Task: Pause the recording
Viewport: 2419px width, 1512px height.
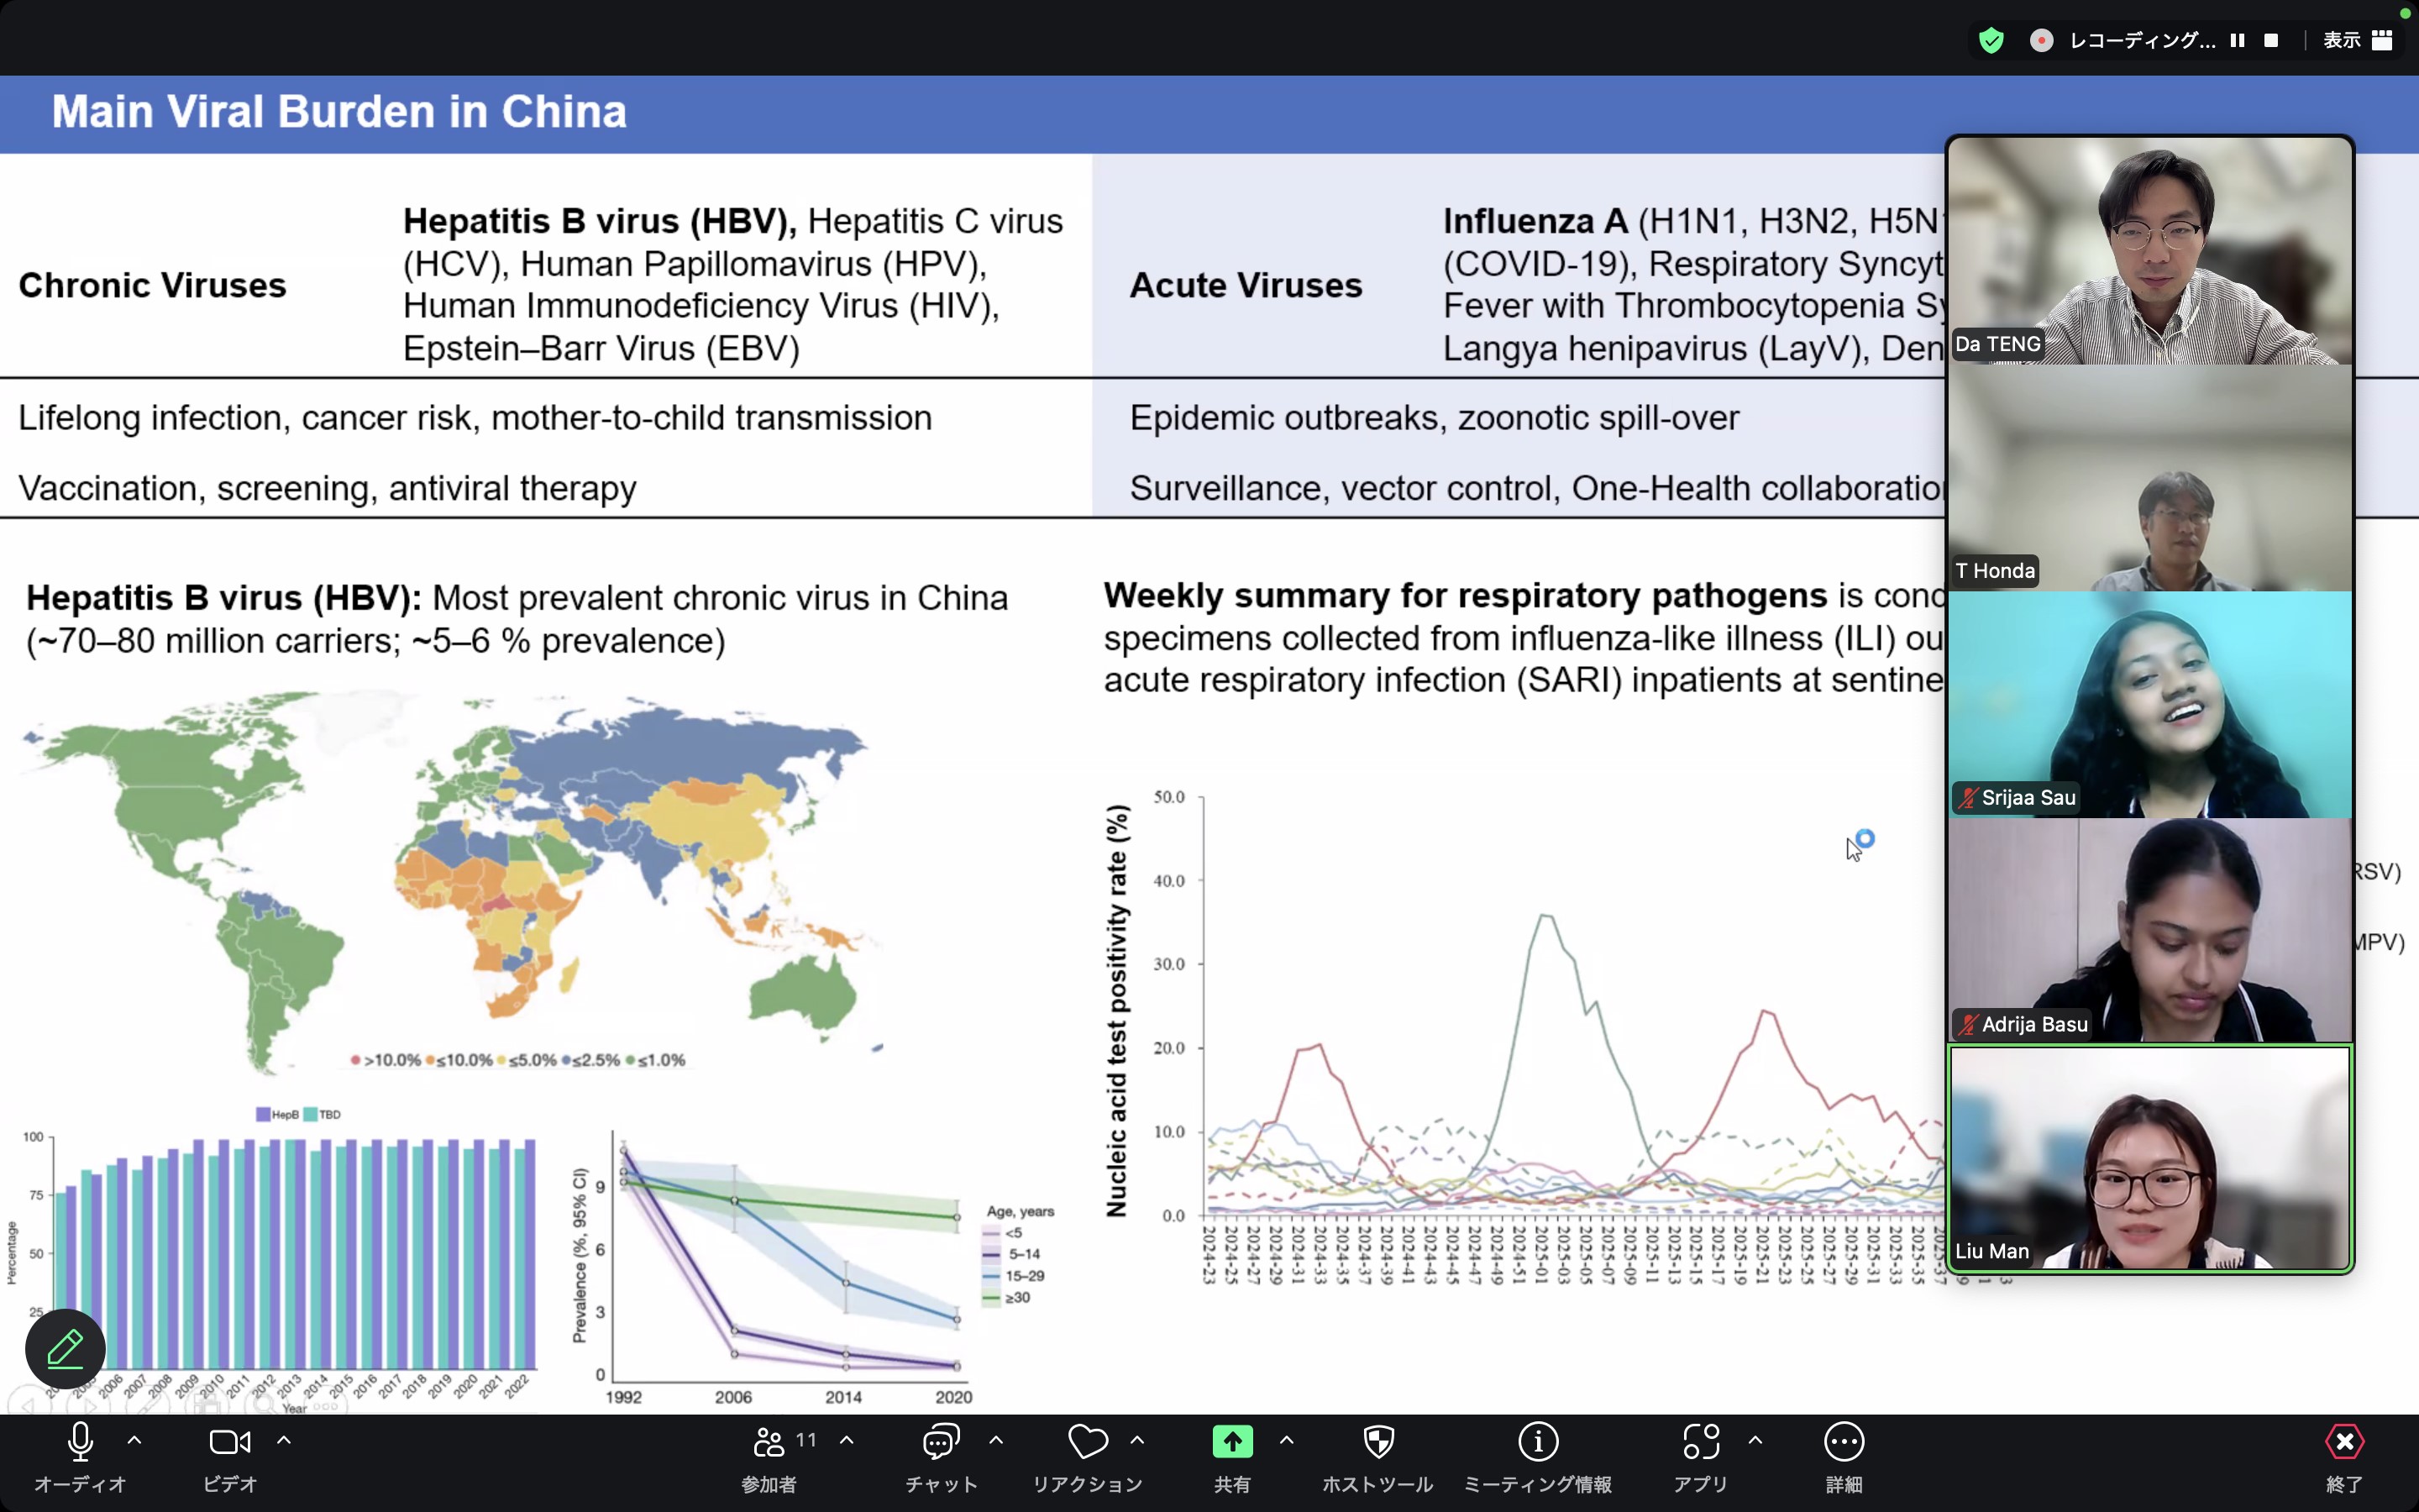Action: point(2237,40)
